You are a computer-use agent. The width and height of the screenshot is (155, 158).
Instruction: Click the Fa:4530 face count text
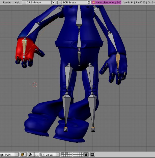click(141, 2)
